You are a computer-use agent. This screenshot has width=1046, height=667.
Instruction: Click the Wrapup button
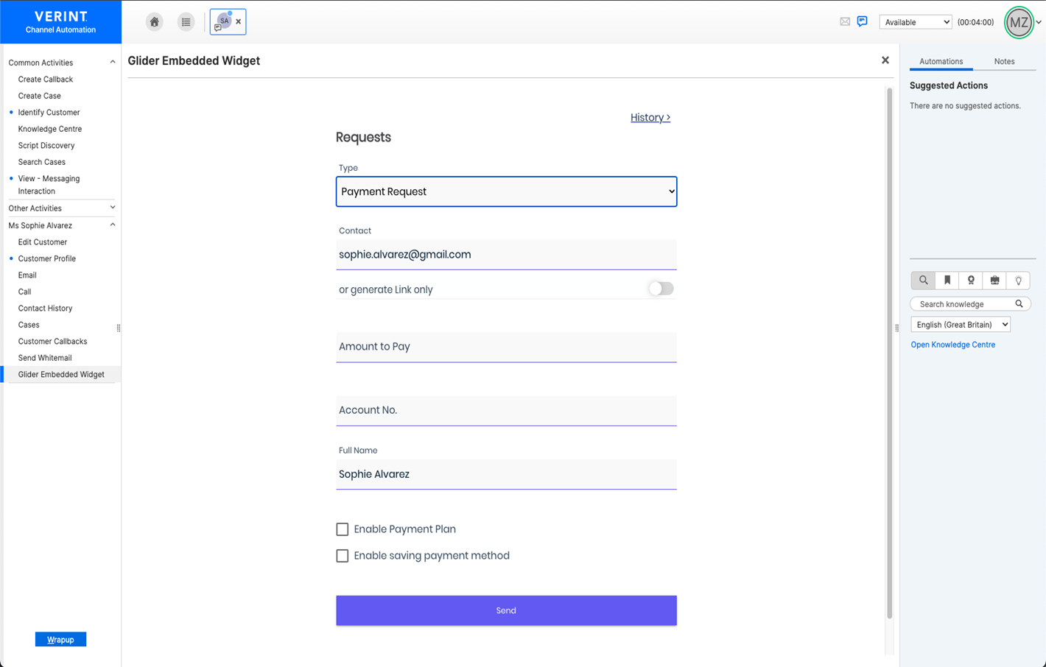[60, 639]
